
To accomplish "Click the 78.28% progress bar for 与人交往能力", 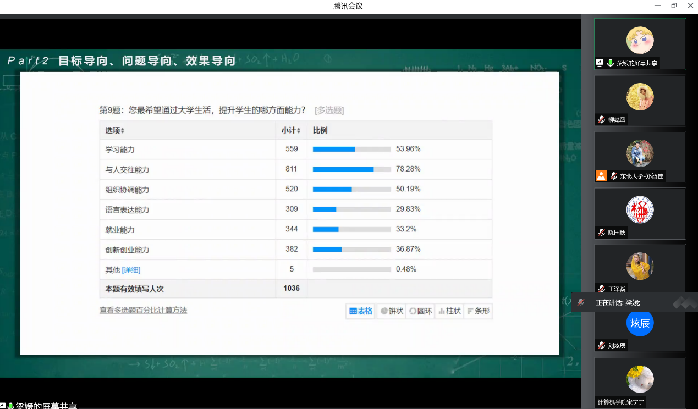I will (351, 169).
